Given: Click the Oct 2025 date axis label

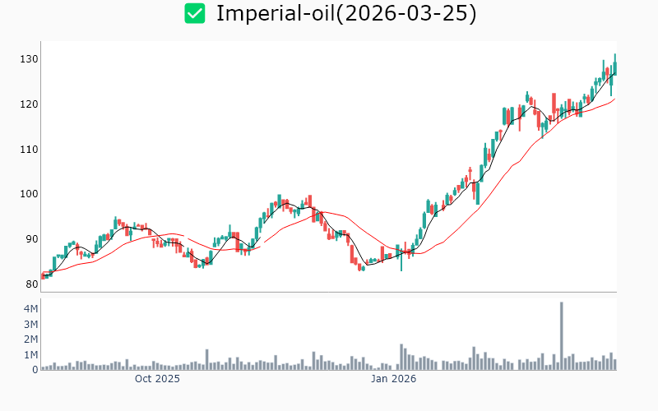Looking at the screenshot, I should point(157,379).
